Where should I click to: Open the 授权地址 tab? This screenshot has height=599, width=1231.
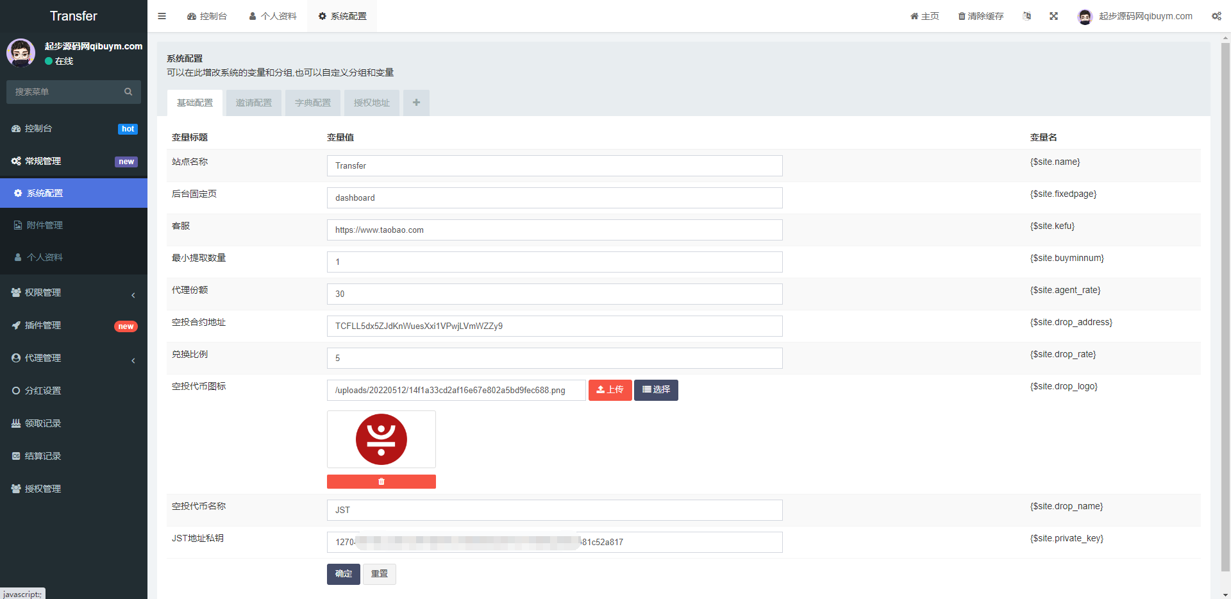371,103
